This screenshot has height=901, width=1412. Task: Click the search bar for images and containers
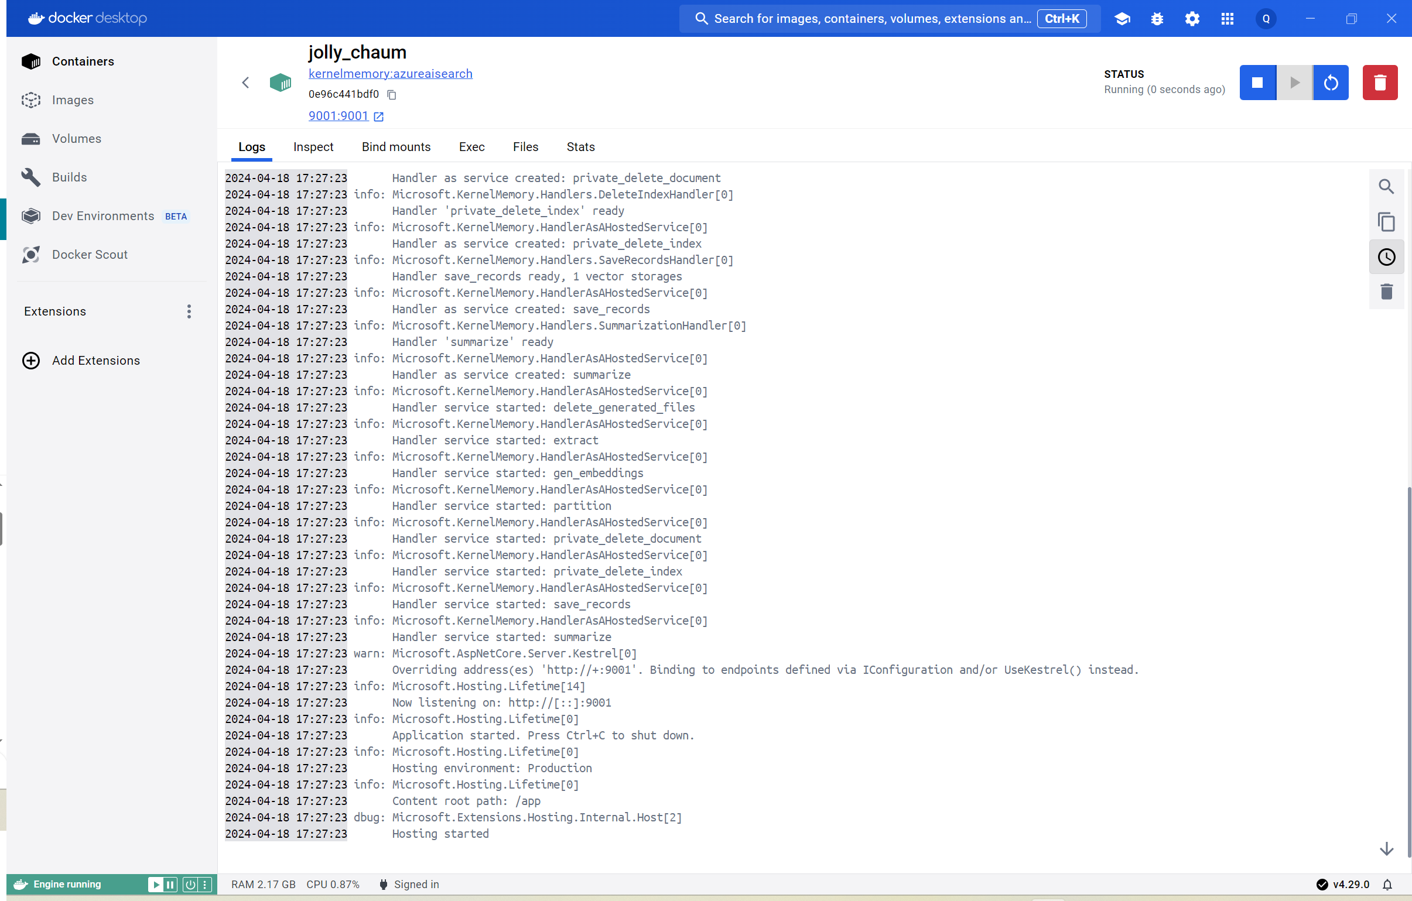890,19
